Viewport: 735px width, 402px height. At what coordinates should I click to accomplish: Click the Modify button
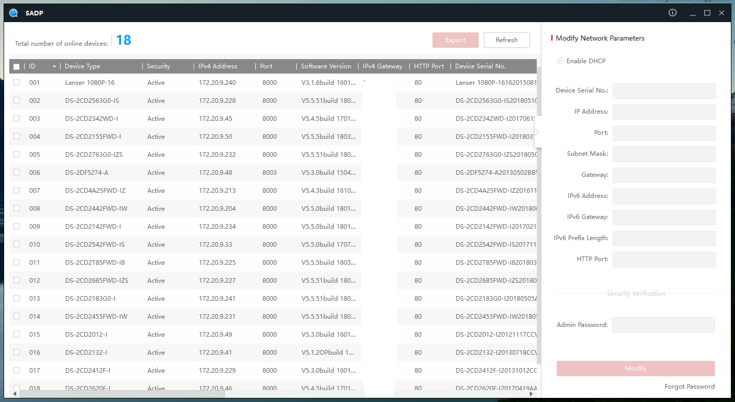pos(636,369)
